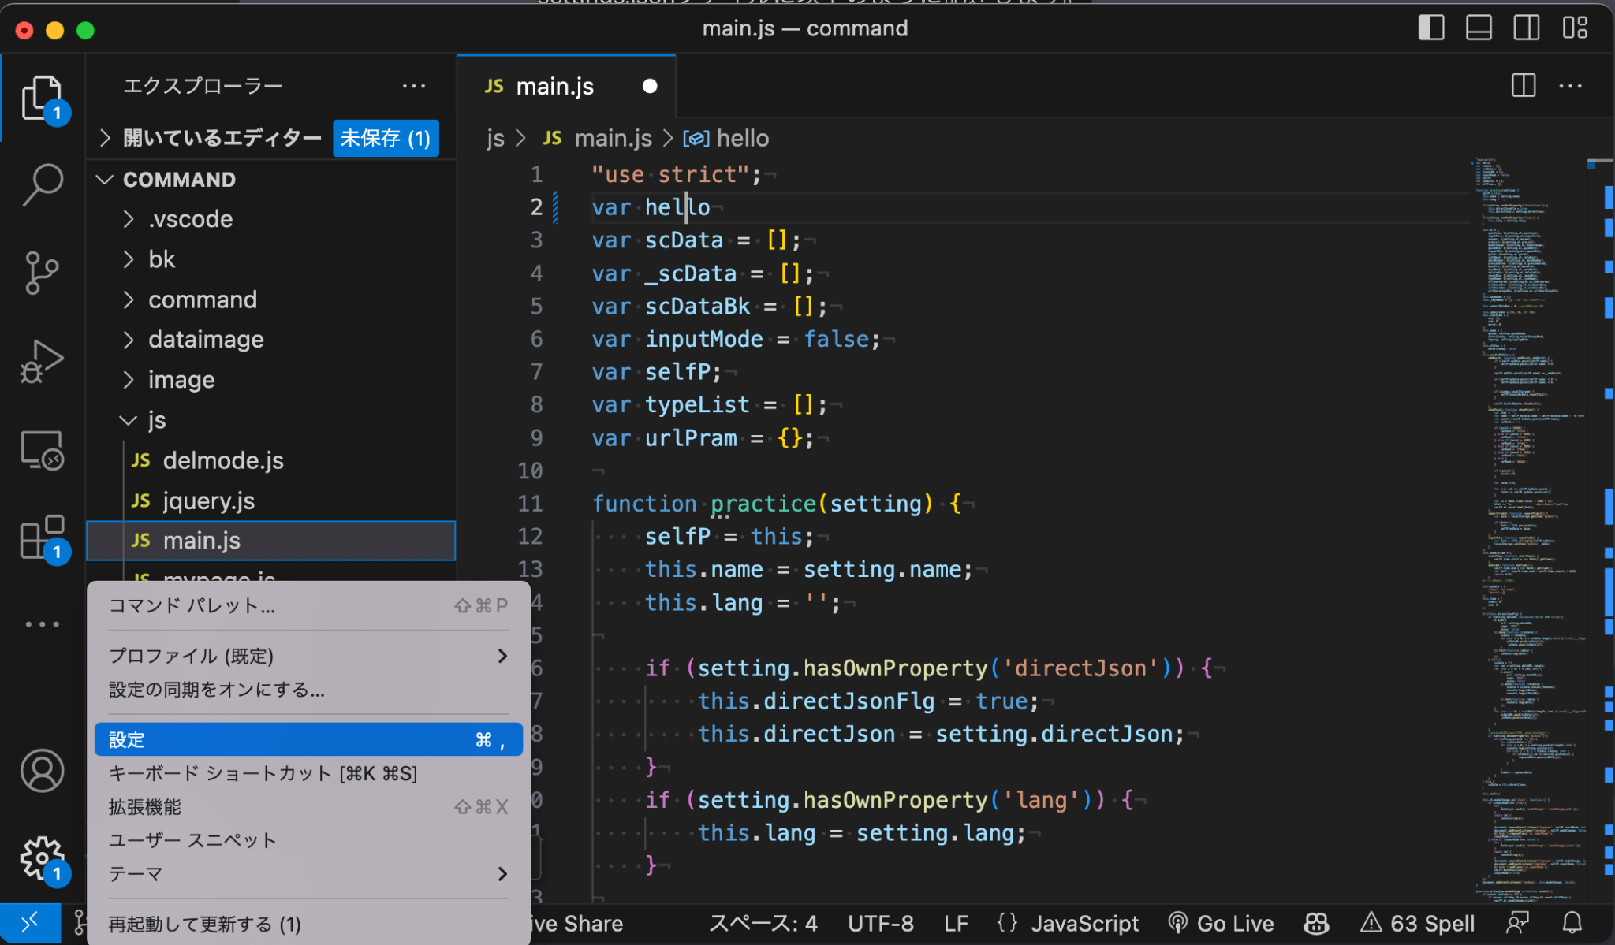Click the 未保存 (1) button
Image resolution: width=1615 pixels, height=945 pixels.
tap(386, 138)
